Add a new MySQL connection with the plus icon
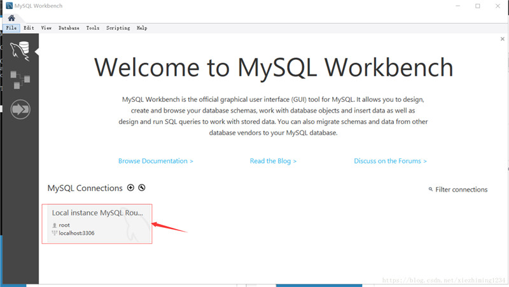509x287 pixels. point(131,188)
